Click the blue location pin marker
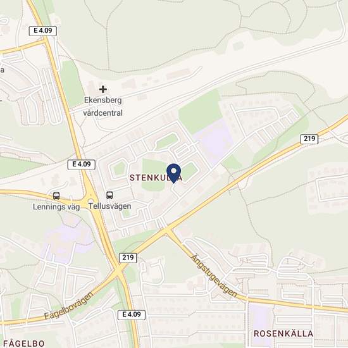Screen dimensions: 348x348 coord(174,173)
